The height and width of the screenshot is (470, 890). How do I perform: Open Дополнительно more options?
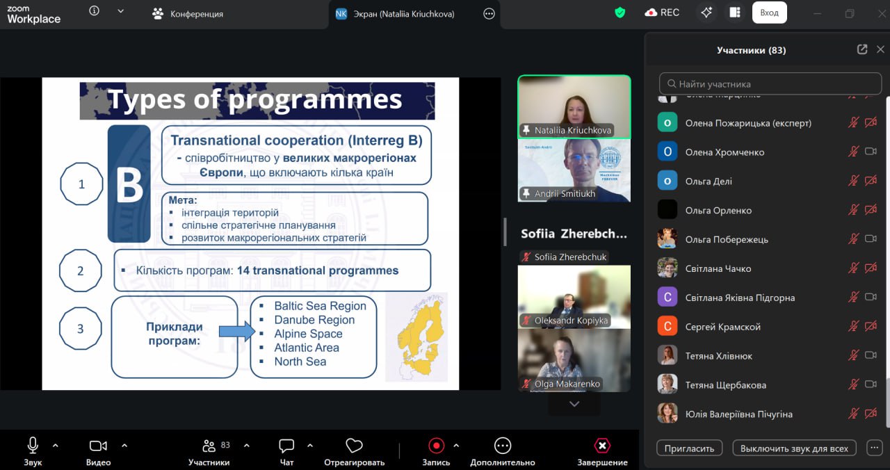[x=502, y=451]
